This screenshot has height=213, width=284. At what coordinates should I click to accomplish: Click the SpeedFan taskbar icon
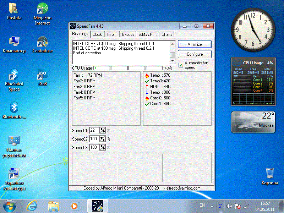click(97, 206)
